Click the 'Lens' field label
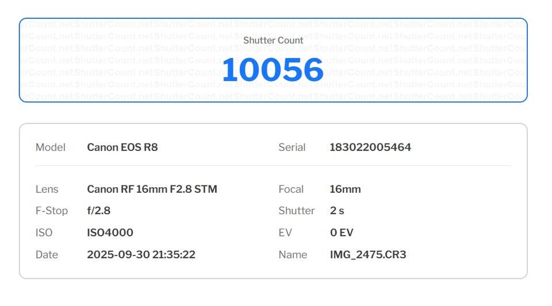Viewport: 552px width, 306px height. click(47, 189)
